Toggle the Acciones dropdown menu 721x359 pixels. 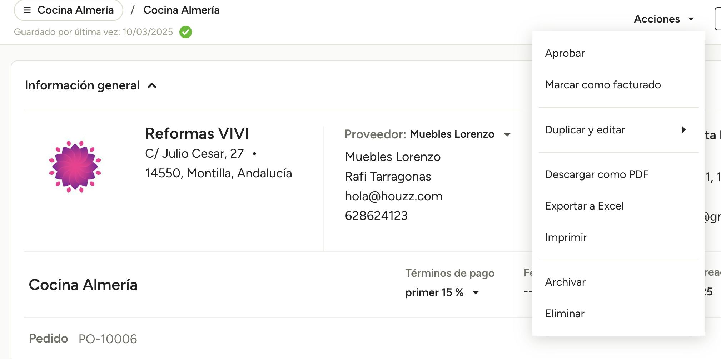[663, 19]
